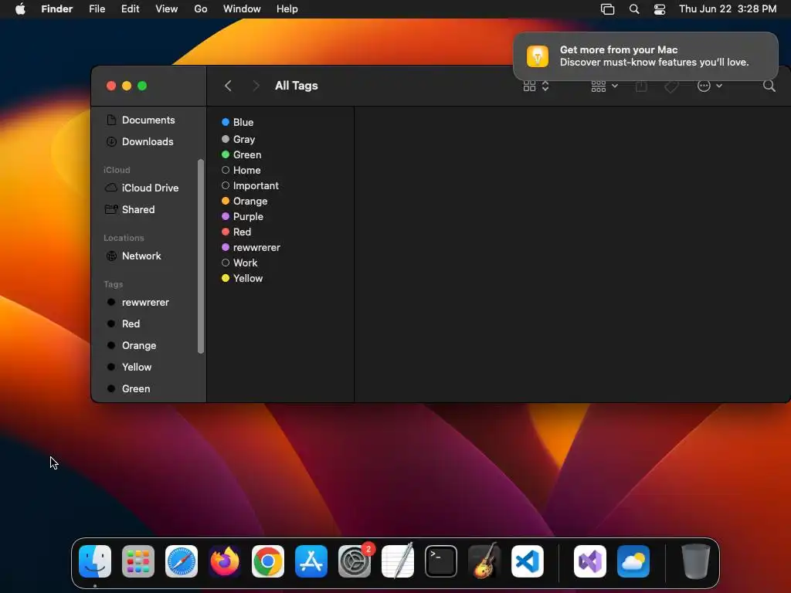Open the Edit menu
This screenshot has width=791, height=593.
[130, 9]
